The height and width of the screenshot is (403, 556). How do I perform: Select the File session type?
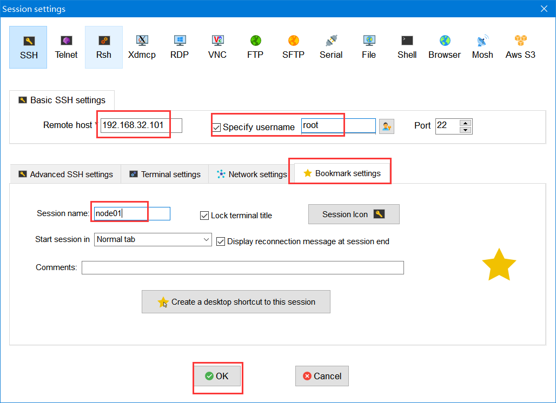[369, 47]
